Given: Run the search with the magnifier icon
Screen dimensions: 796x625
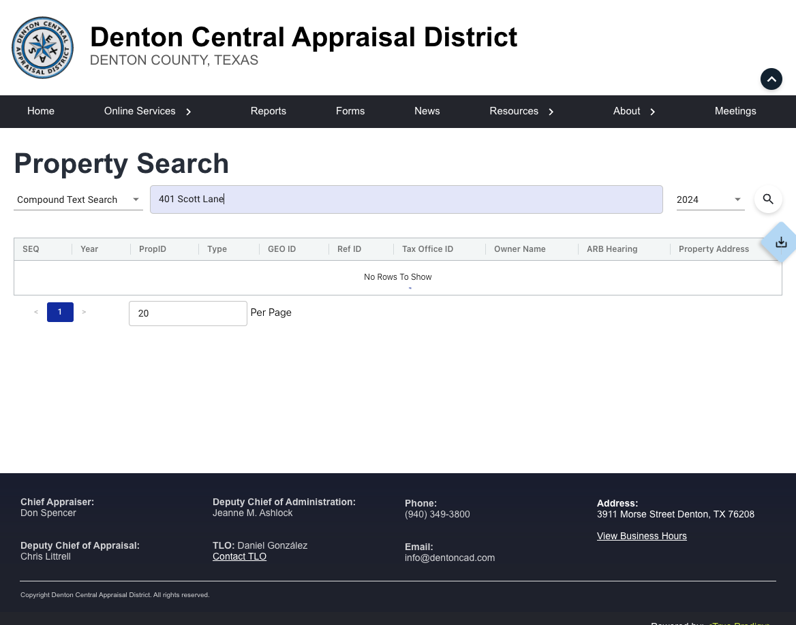Looking at the screenshot, I should coord(768,199).
